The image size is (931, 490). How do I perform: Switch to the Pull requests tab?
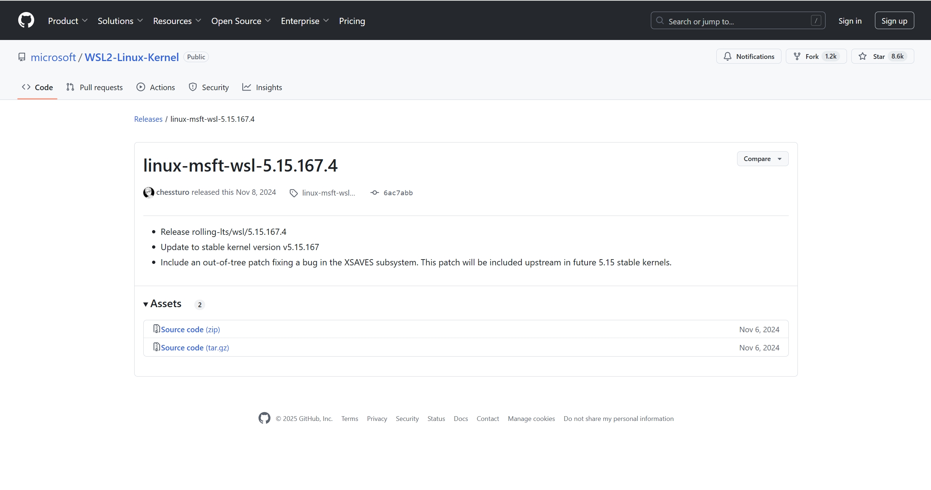pyautogui.click(x=95, y=87)
